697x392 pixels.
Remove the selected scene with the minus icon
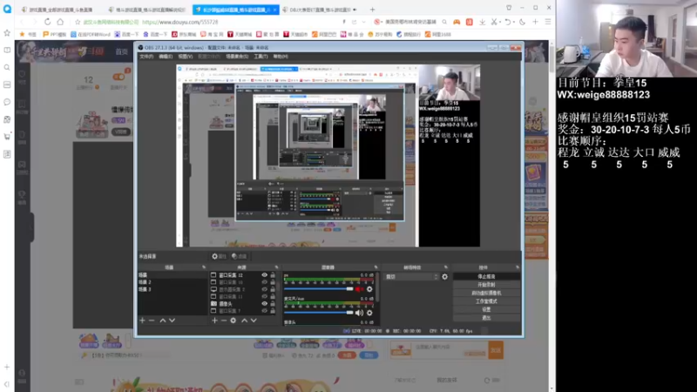(x=152, y=321)
